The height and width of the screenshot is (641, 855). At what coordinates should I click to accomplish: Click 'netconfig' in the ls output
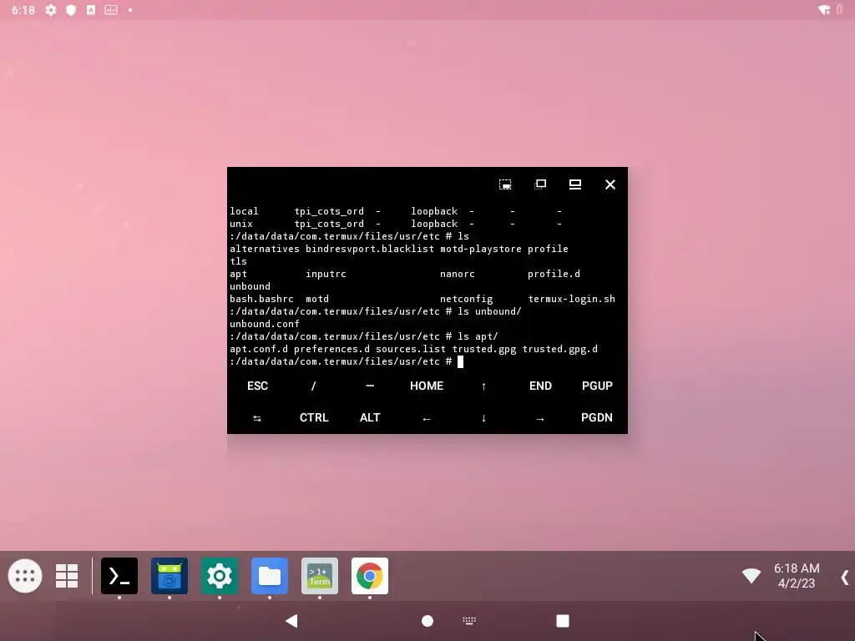(x=466, y=299)
